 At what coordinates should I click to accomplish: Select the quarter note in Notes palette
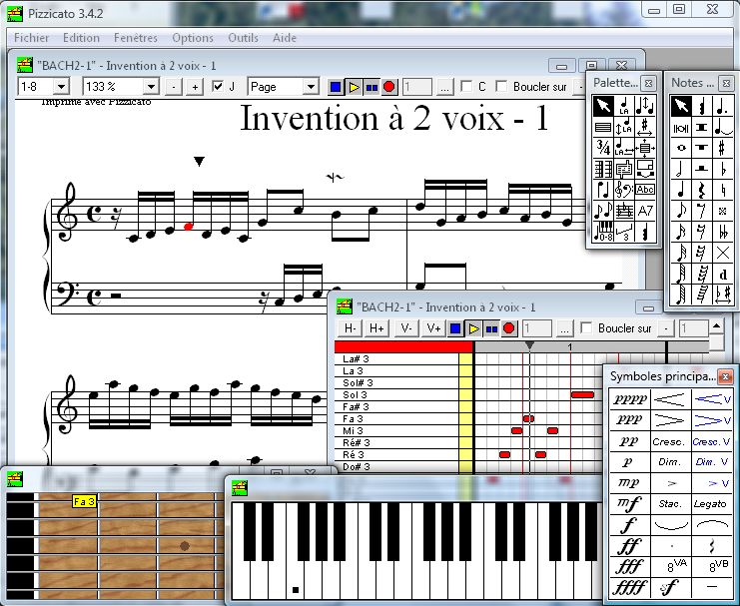point(681,190)
